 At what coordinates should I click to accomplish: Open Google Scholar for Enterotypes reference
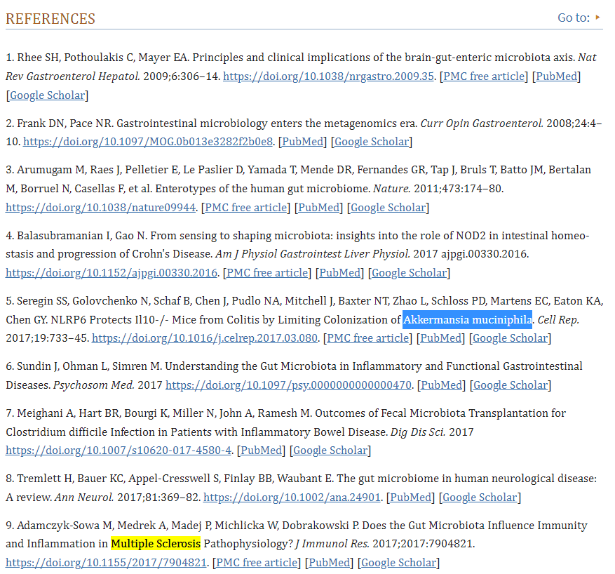[x=388, y=208]
